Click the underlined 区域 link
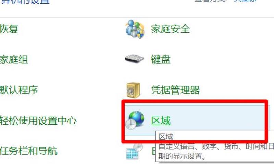The width and height of the screenshot is (274, 164). (x=161, y=121)
